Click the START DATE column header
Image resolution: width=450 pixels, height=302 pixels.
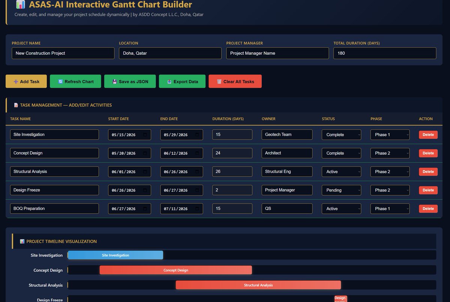[x=118, y=119]
